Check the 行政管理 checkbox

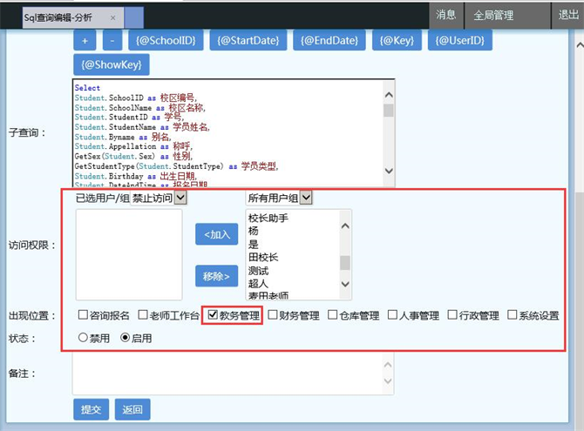[452, 315]
